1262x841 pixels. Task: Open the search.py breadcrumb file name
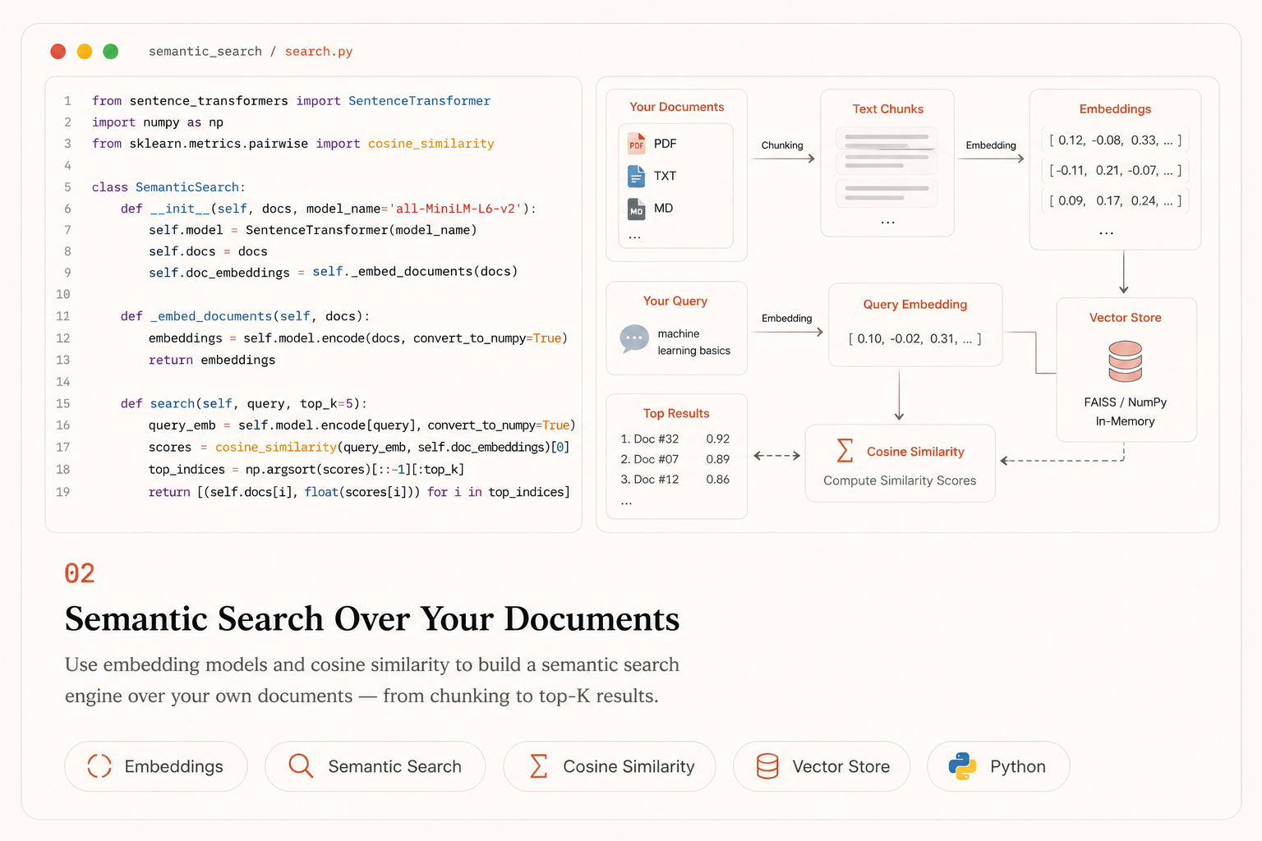(319, 51)
